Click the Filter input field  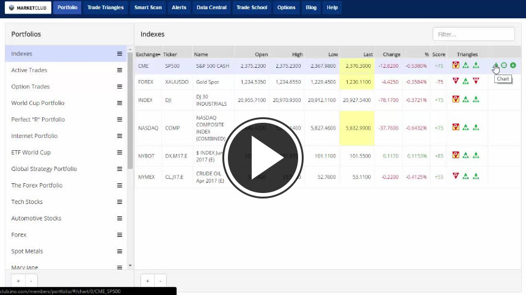pyautogui.click(x=473, y=34)
